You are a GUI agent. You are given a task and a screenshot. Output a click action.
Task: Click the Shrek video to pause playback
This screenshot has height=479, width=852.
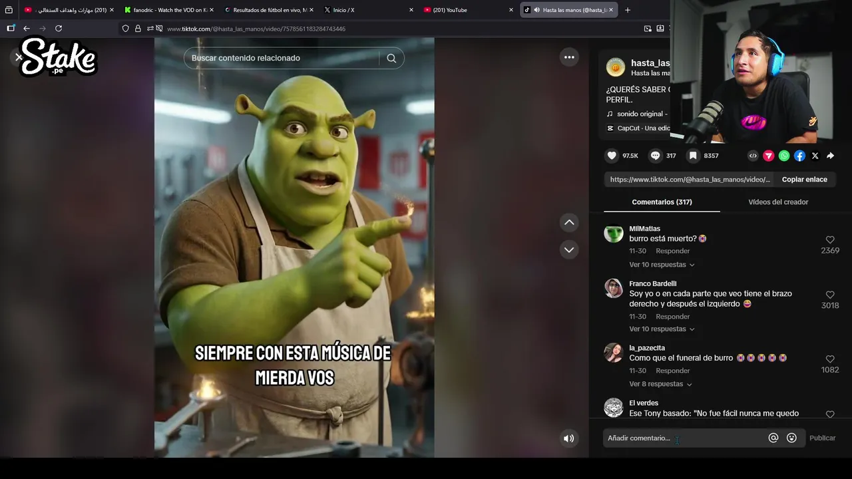coord(294,247)
